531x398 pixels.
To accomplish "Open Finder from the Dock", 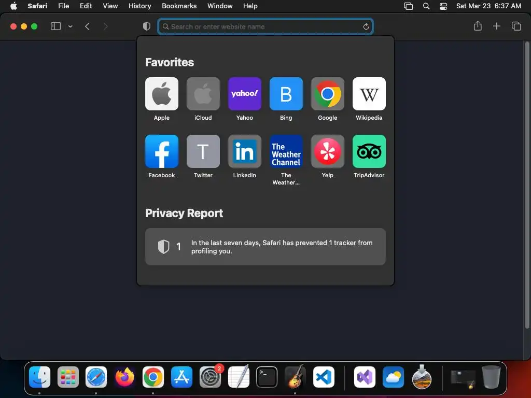I will pos(39,377).
